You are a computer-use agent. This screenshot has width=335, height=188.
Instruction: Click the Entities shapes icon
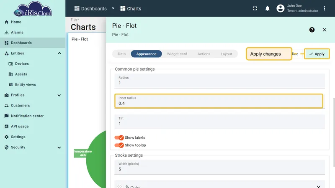pyautogui.click(x=6, y=53)
